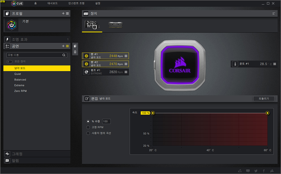Open 인스턴트 조명 (Instant Lighting) menu
This screenshot has width=281, height=174.
76,3
